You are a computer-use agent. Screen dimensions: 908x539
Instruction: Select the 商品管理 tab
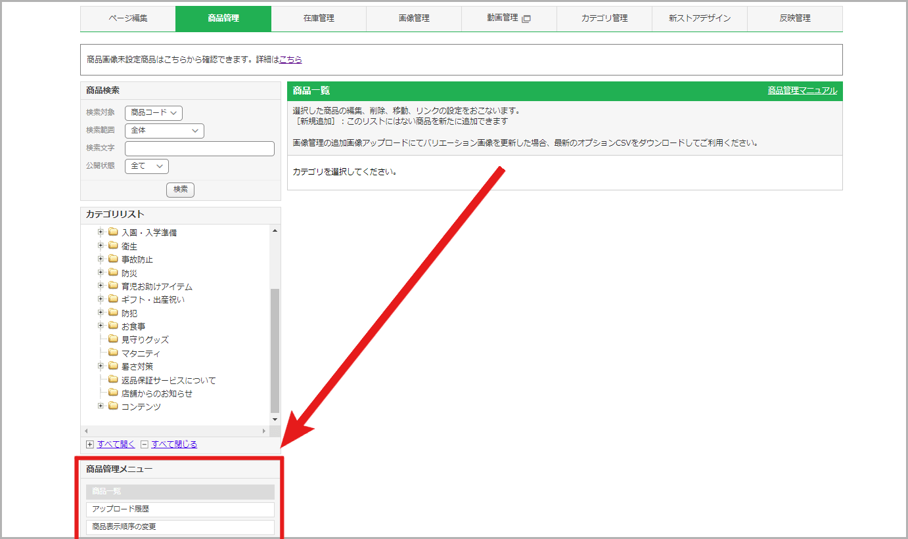pyautogui.click(x=223, y=18)
